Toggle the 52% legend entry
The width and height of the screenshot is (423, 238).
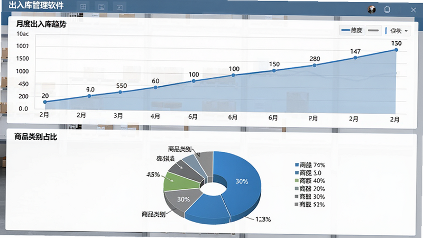click(x=310, y=204)
